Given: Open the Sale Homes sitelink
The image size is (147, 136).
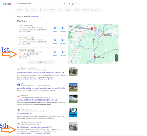Looking at the screenshot, I should 21,79.
